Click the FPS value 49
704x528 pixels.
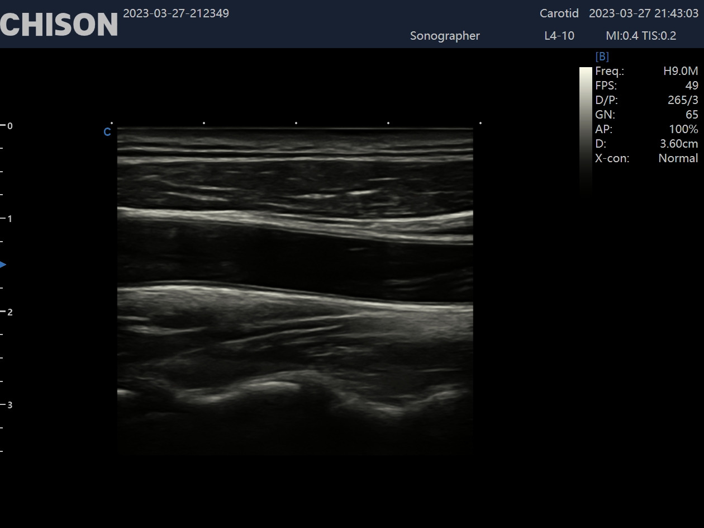692,86
